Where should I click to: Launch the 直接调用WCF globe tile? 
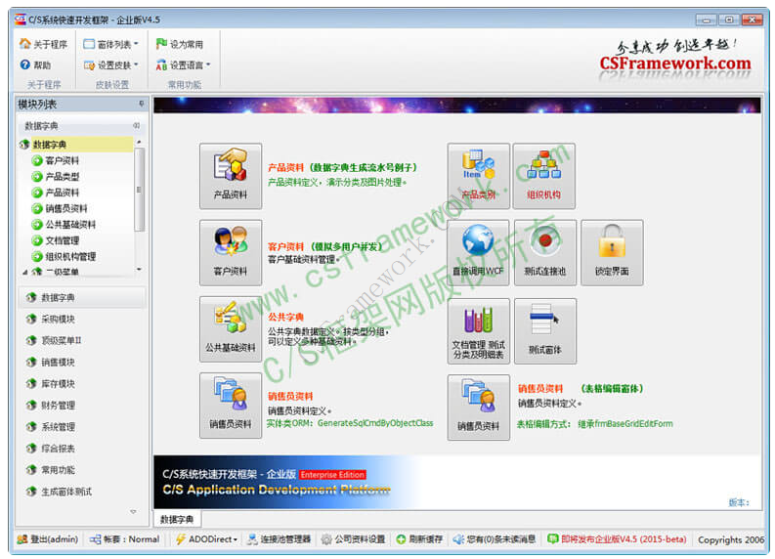pos(478,252)
